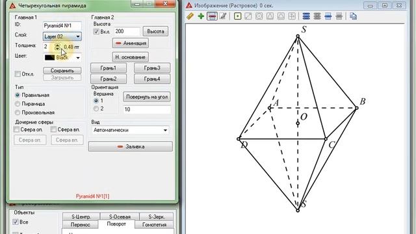Select the line segment tool icon
The width and height of the screenshot is (416, 234).
[248, 16]
